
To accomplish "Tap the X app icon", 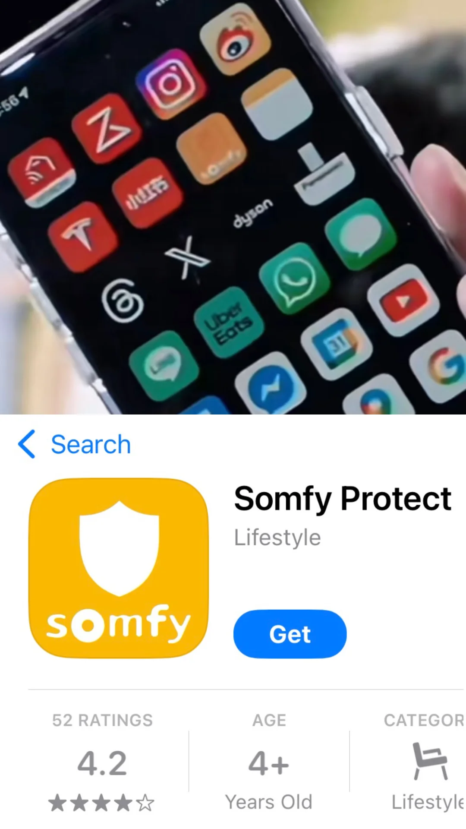I will click(x=187, y=257).
